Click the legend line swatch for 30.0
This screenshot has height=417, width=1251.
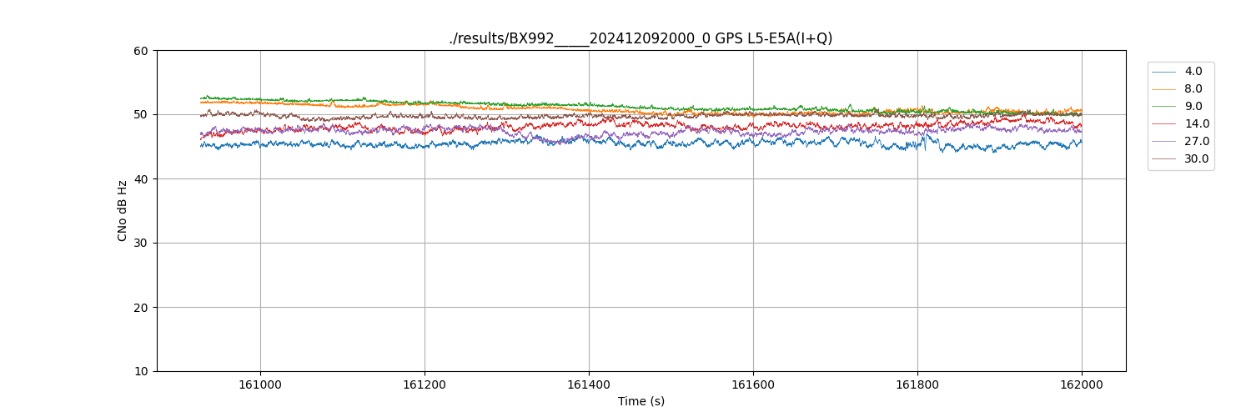[1163, 159]
